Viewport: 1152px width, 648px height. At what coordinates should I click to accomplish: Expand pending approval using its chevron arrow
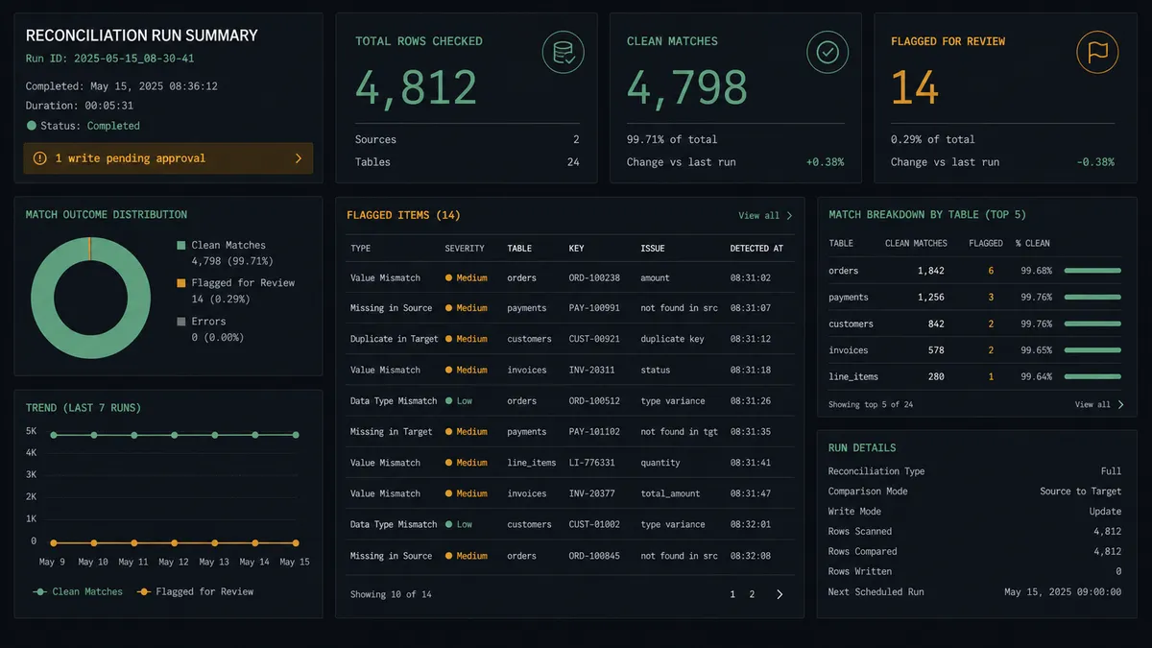(x=298, y=158)
